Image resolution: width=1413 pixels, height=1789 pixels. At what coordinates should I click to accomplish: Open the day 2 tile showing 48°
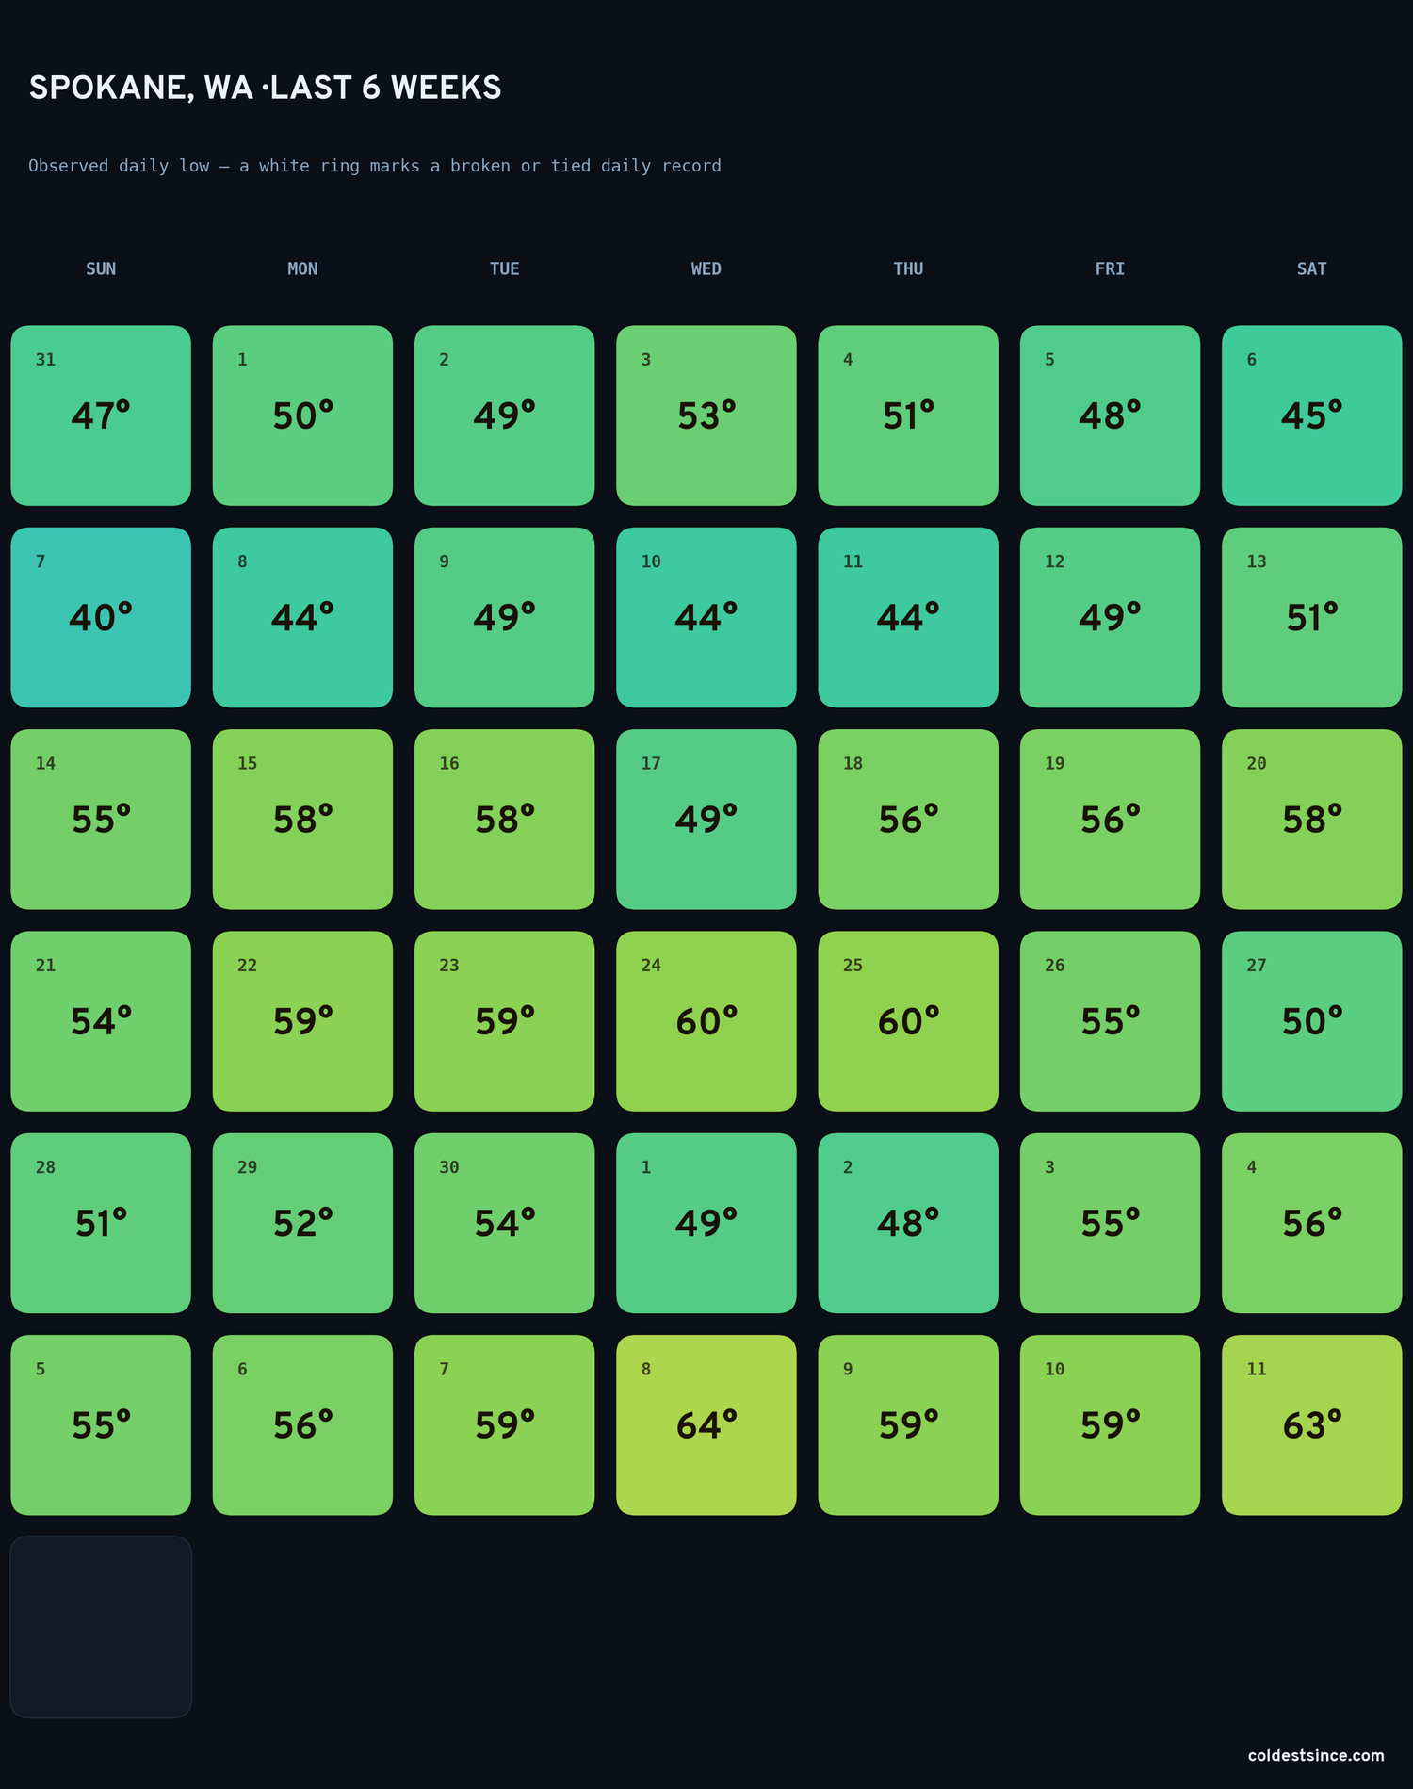(x=908, y=1223)
